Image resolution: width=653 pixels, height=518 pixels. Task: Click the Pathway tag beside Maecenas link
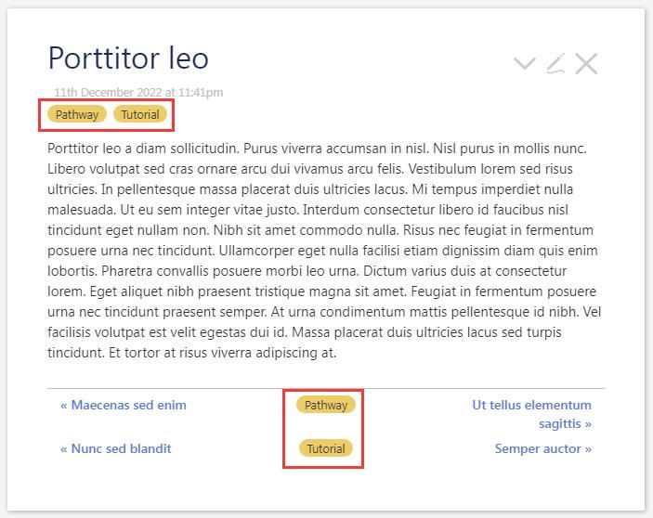326,405
